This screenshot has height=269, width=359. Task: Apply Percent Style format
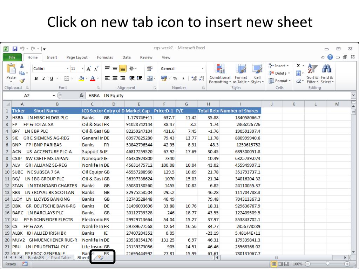[x=175, y=78]
